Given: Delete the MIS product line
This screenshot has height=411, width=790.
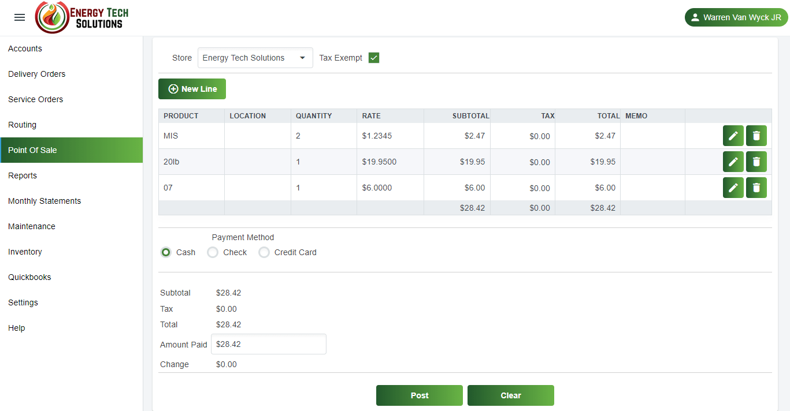Looking at the screenshot, I should [x=756, y=136].
